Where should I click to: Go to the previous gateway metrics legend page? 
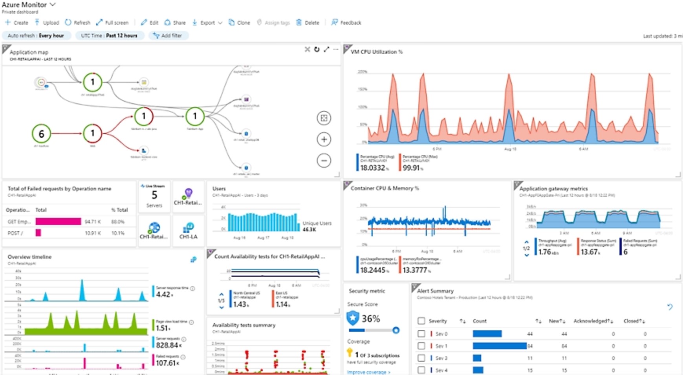click(x=527, y=242)
